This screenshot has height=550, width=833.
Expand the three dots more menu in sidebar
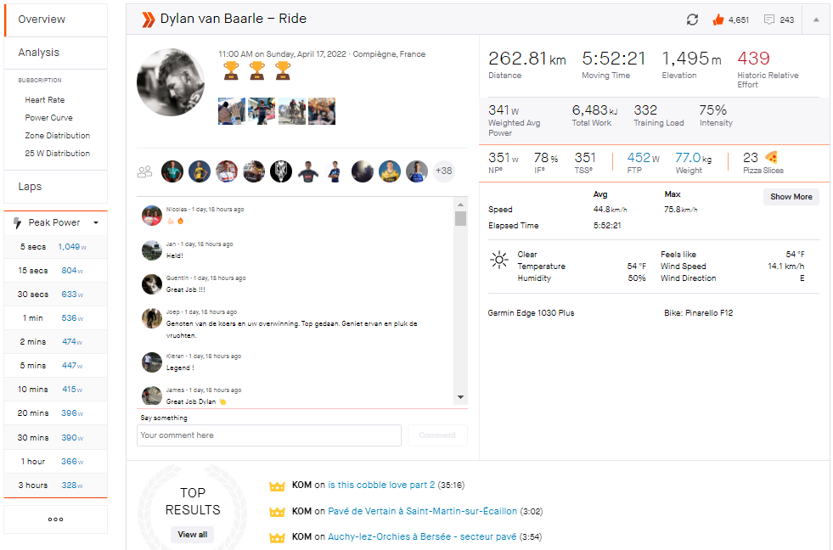[55, 519]
